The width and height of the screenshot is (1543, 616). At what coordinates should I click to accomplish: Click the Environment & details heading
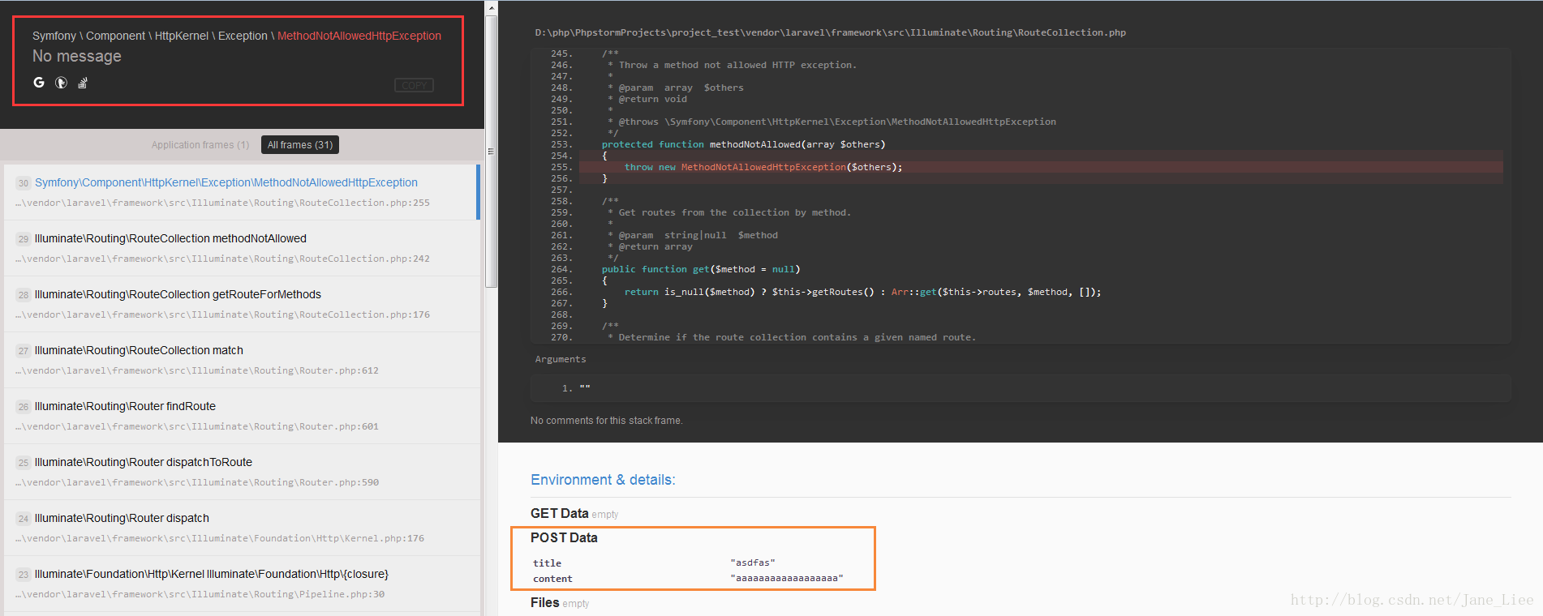[603, 480]
